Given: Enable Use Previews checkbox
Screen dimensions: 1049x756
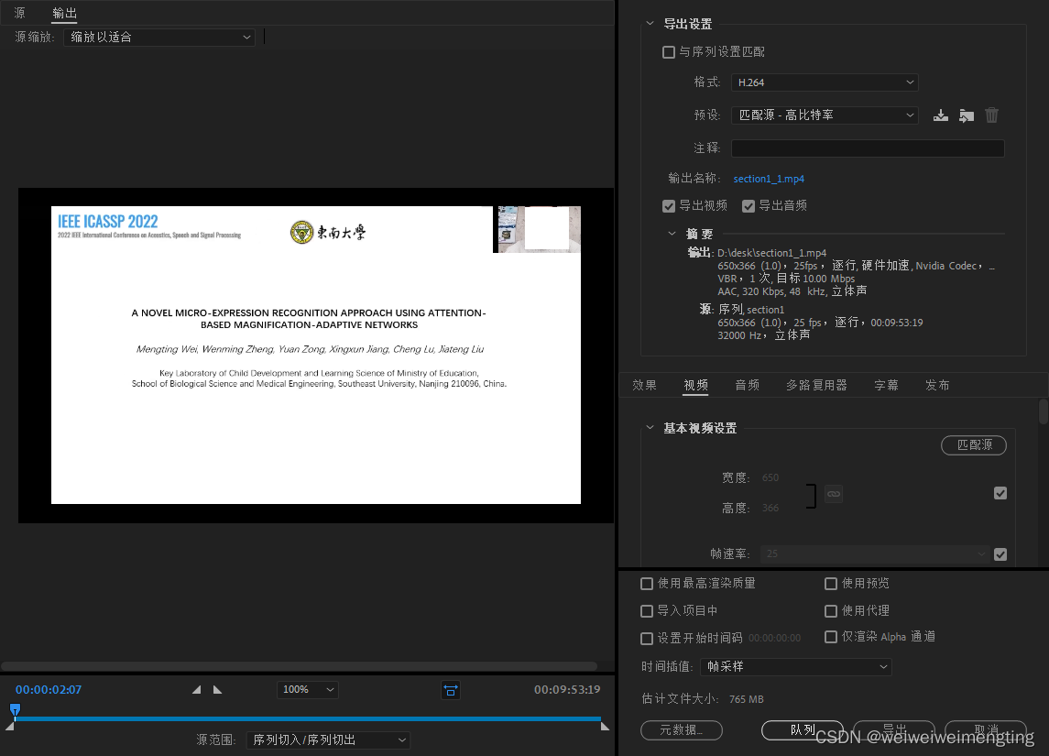Looking at the screenshot, I should pyautogui.click(x=830, y=584).
